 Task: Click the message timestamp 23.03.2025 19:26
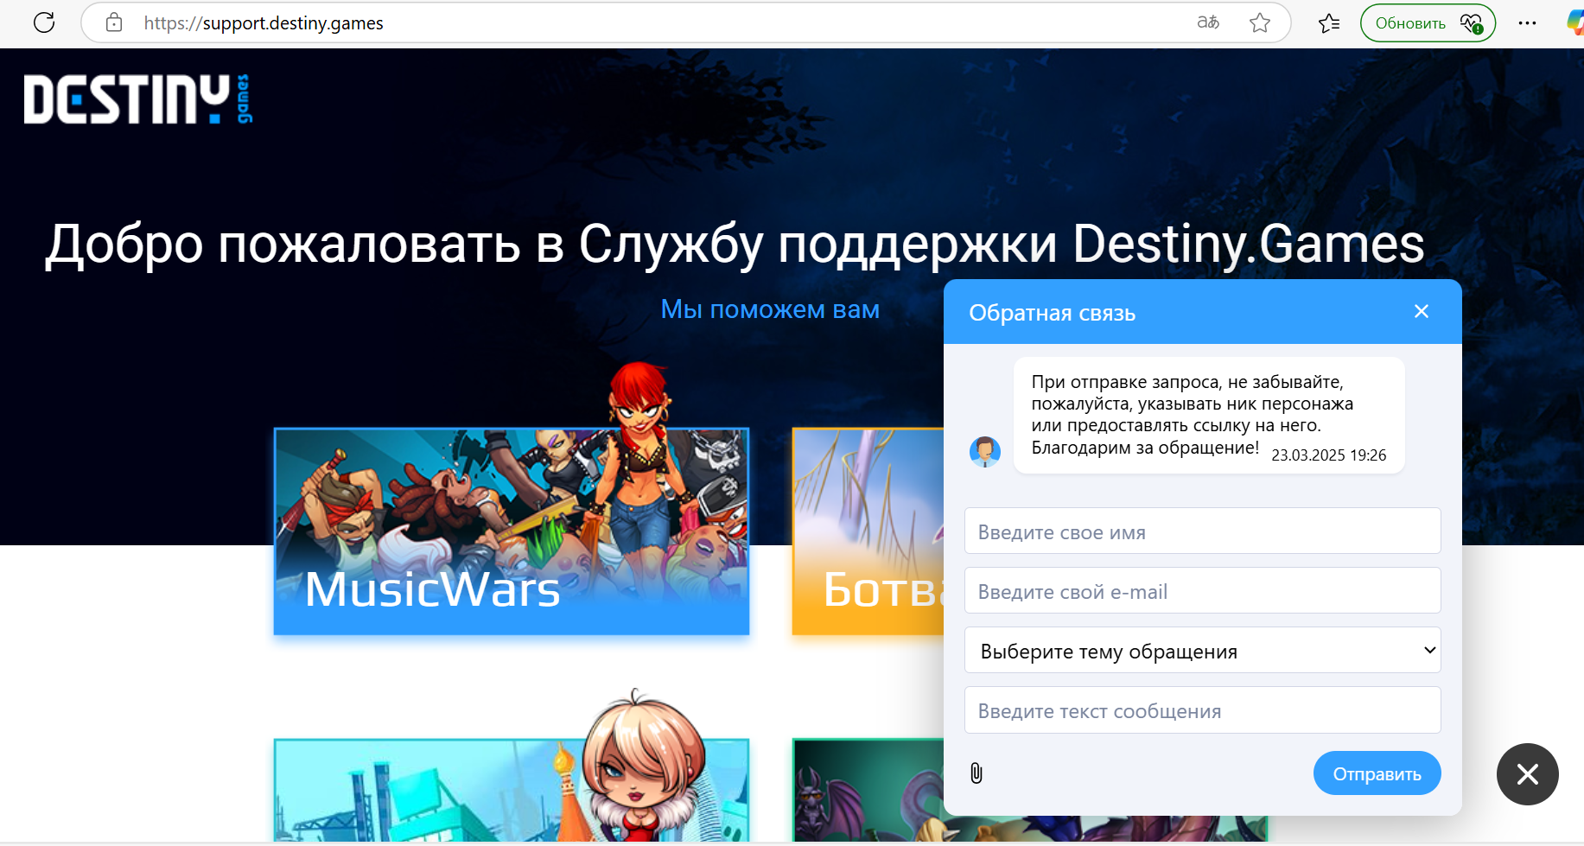pos(1328,455)
